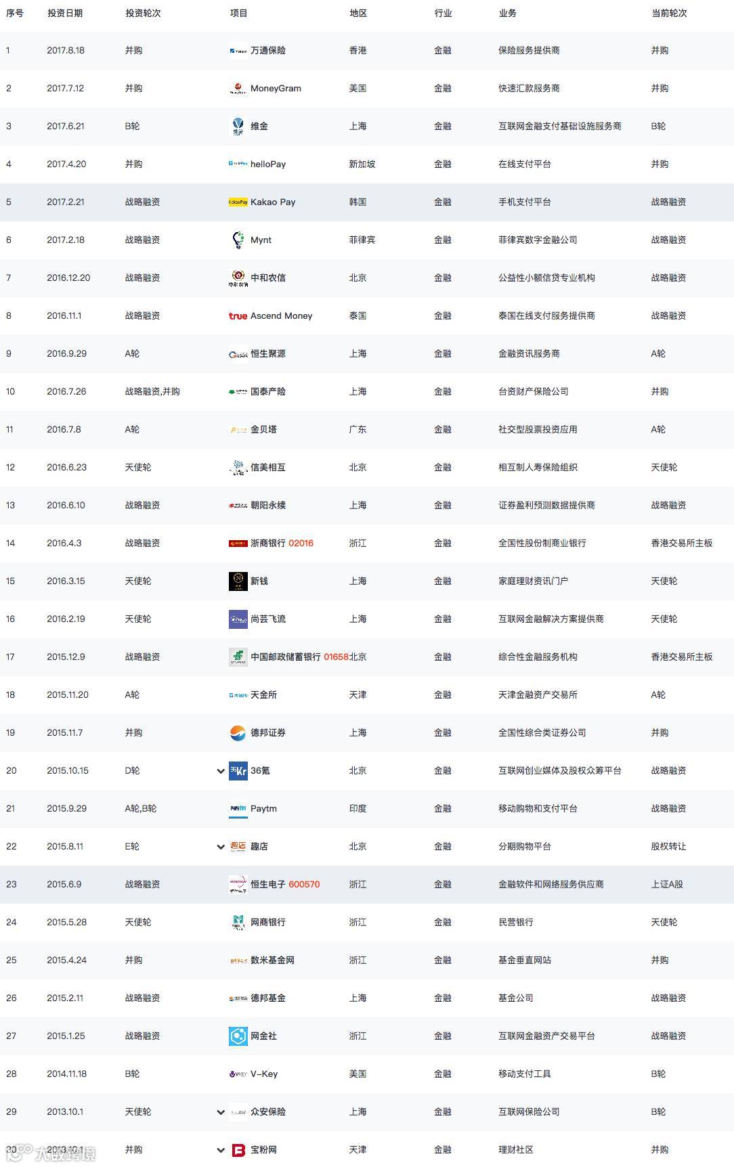Open the Kakao Pay project link
734x1167 pixels.
273,202
